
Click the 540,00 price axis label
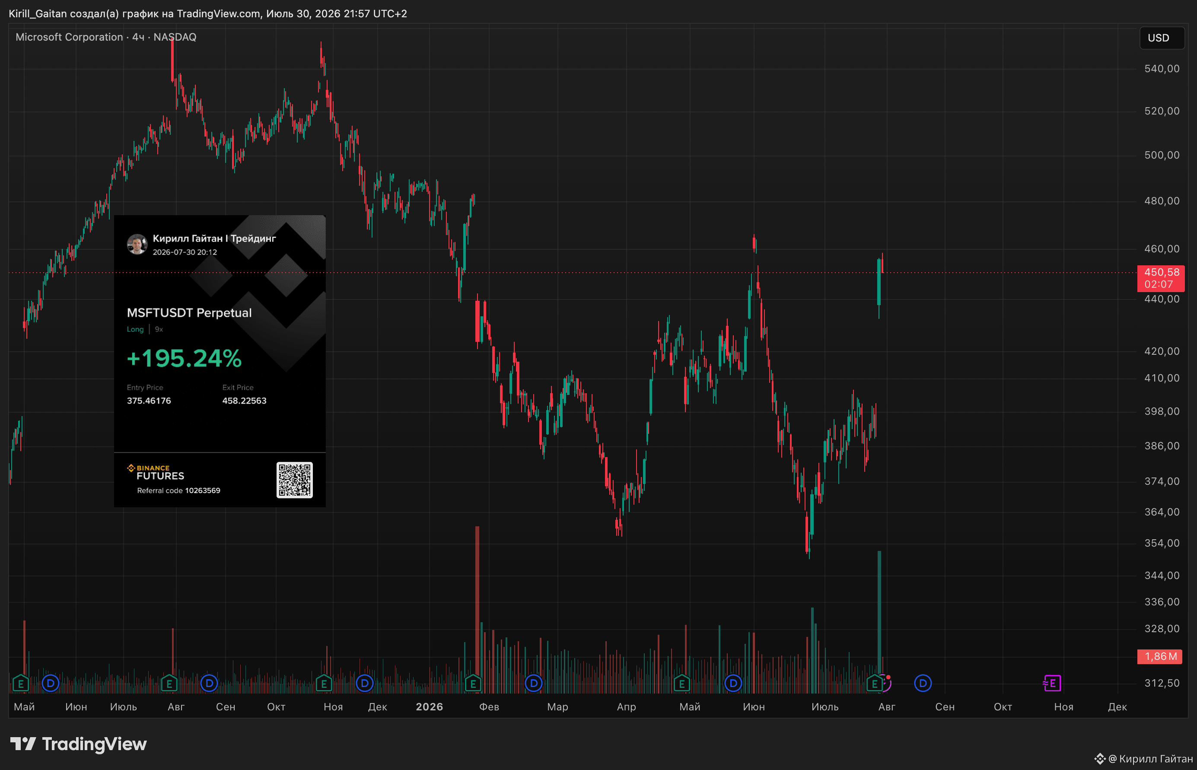[x=1162, y=69]
